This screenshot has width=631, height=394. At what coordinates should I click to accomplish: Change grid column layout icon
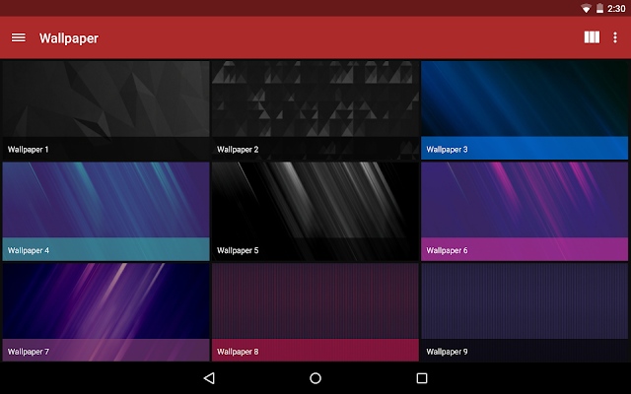point(592,37)
